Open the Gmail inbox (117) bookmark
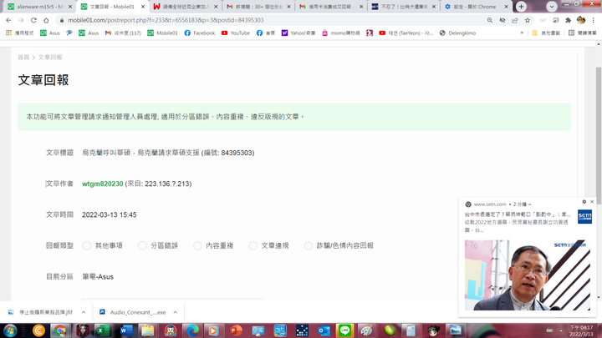 123,33
